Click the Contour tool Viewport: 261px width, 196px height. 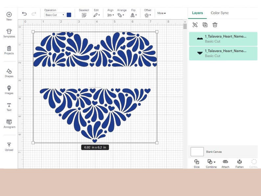point(254,164)
